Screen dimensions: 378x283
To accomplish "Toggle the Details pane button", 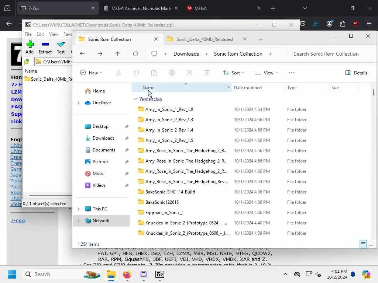I will tap(356, 73).
